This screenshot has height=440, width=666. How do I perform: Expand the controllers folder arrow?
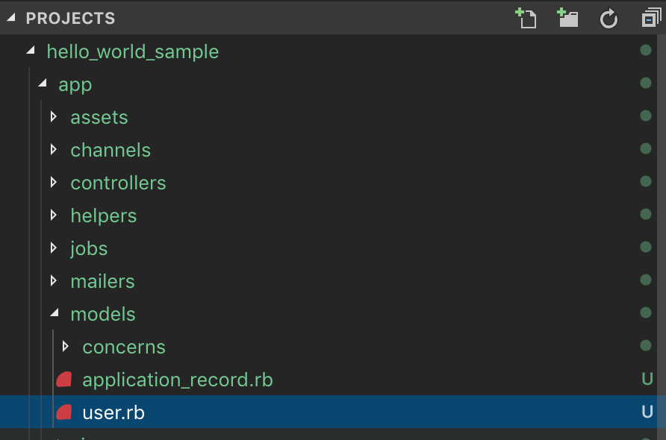point(54,183)
